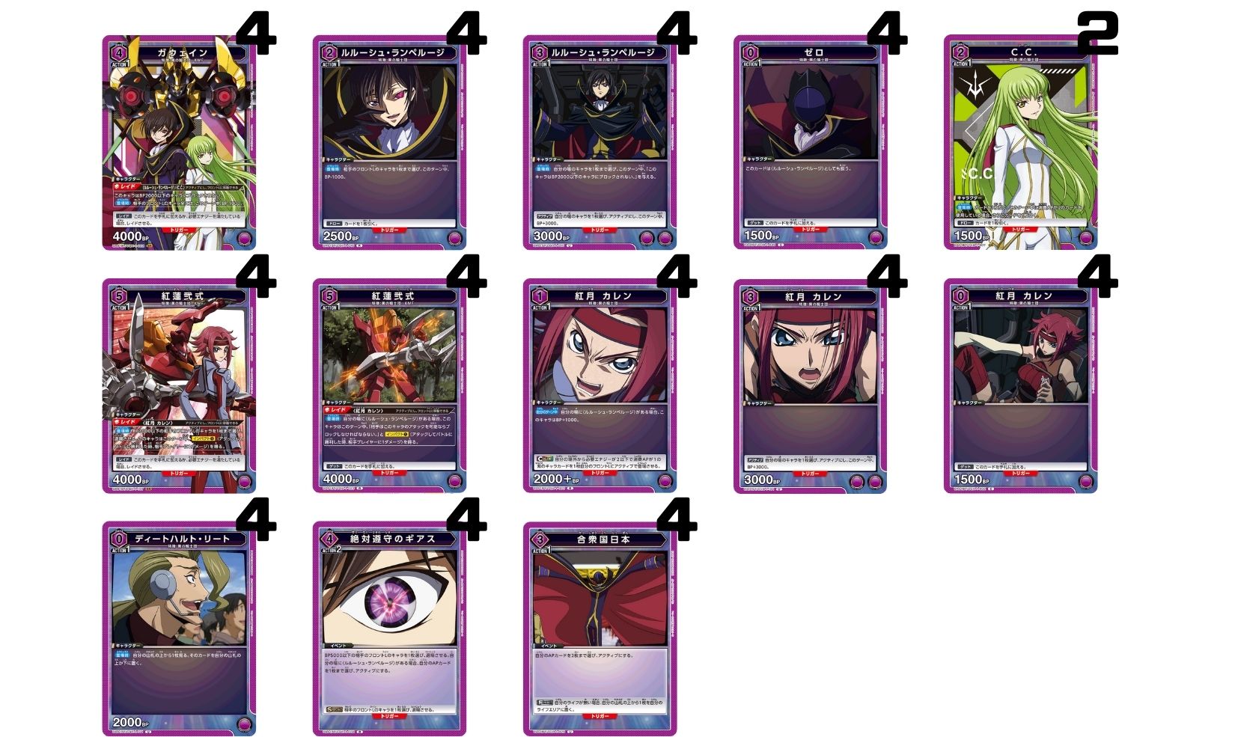This screenshot has width=1235, height=737.
Task: Click the red トリガー label on 合衆国日本 card
Action: click(x=600, y=716)
